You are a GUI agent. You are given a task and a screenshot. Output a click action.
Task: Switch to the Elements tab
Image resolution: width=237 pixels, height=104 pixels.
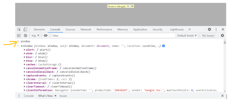(39, 29)
